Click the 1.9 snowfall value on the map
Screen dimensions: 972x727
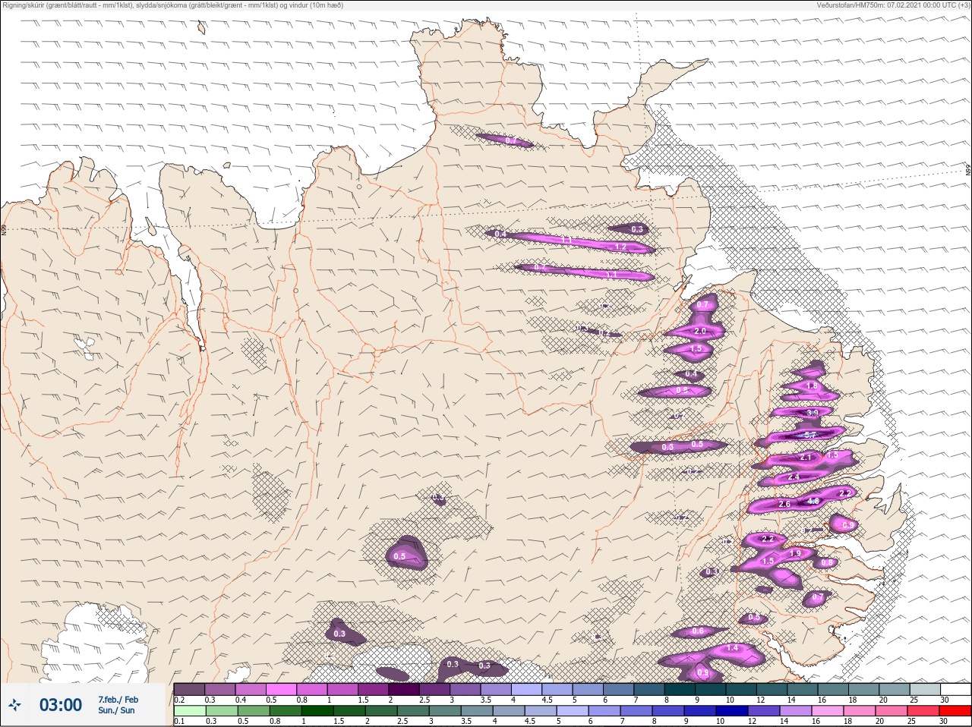795,553
